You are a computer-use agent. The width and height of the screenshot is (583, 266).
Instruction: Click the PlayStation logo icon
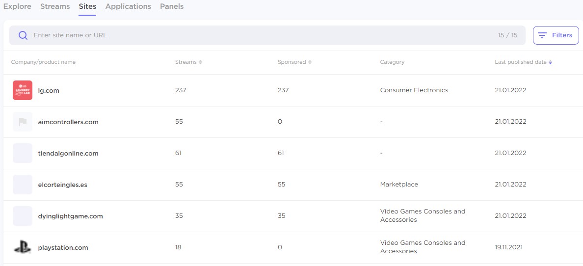[x=23, y=247]
